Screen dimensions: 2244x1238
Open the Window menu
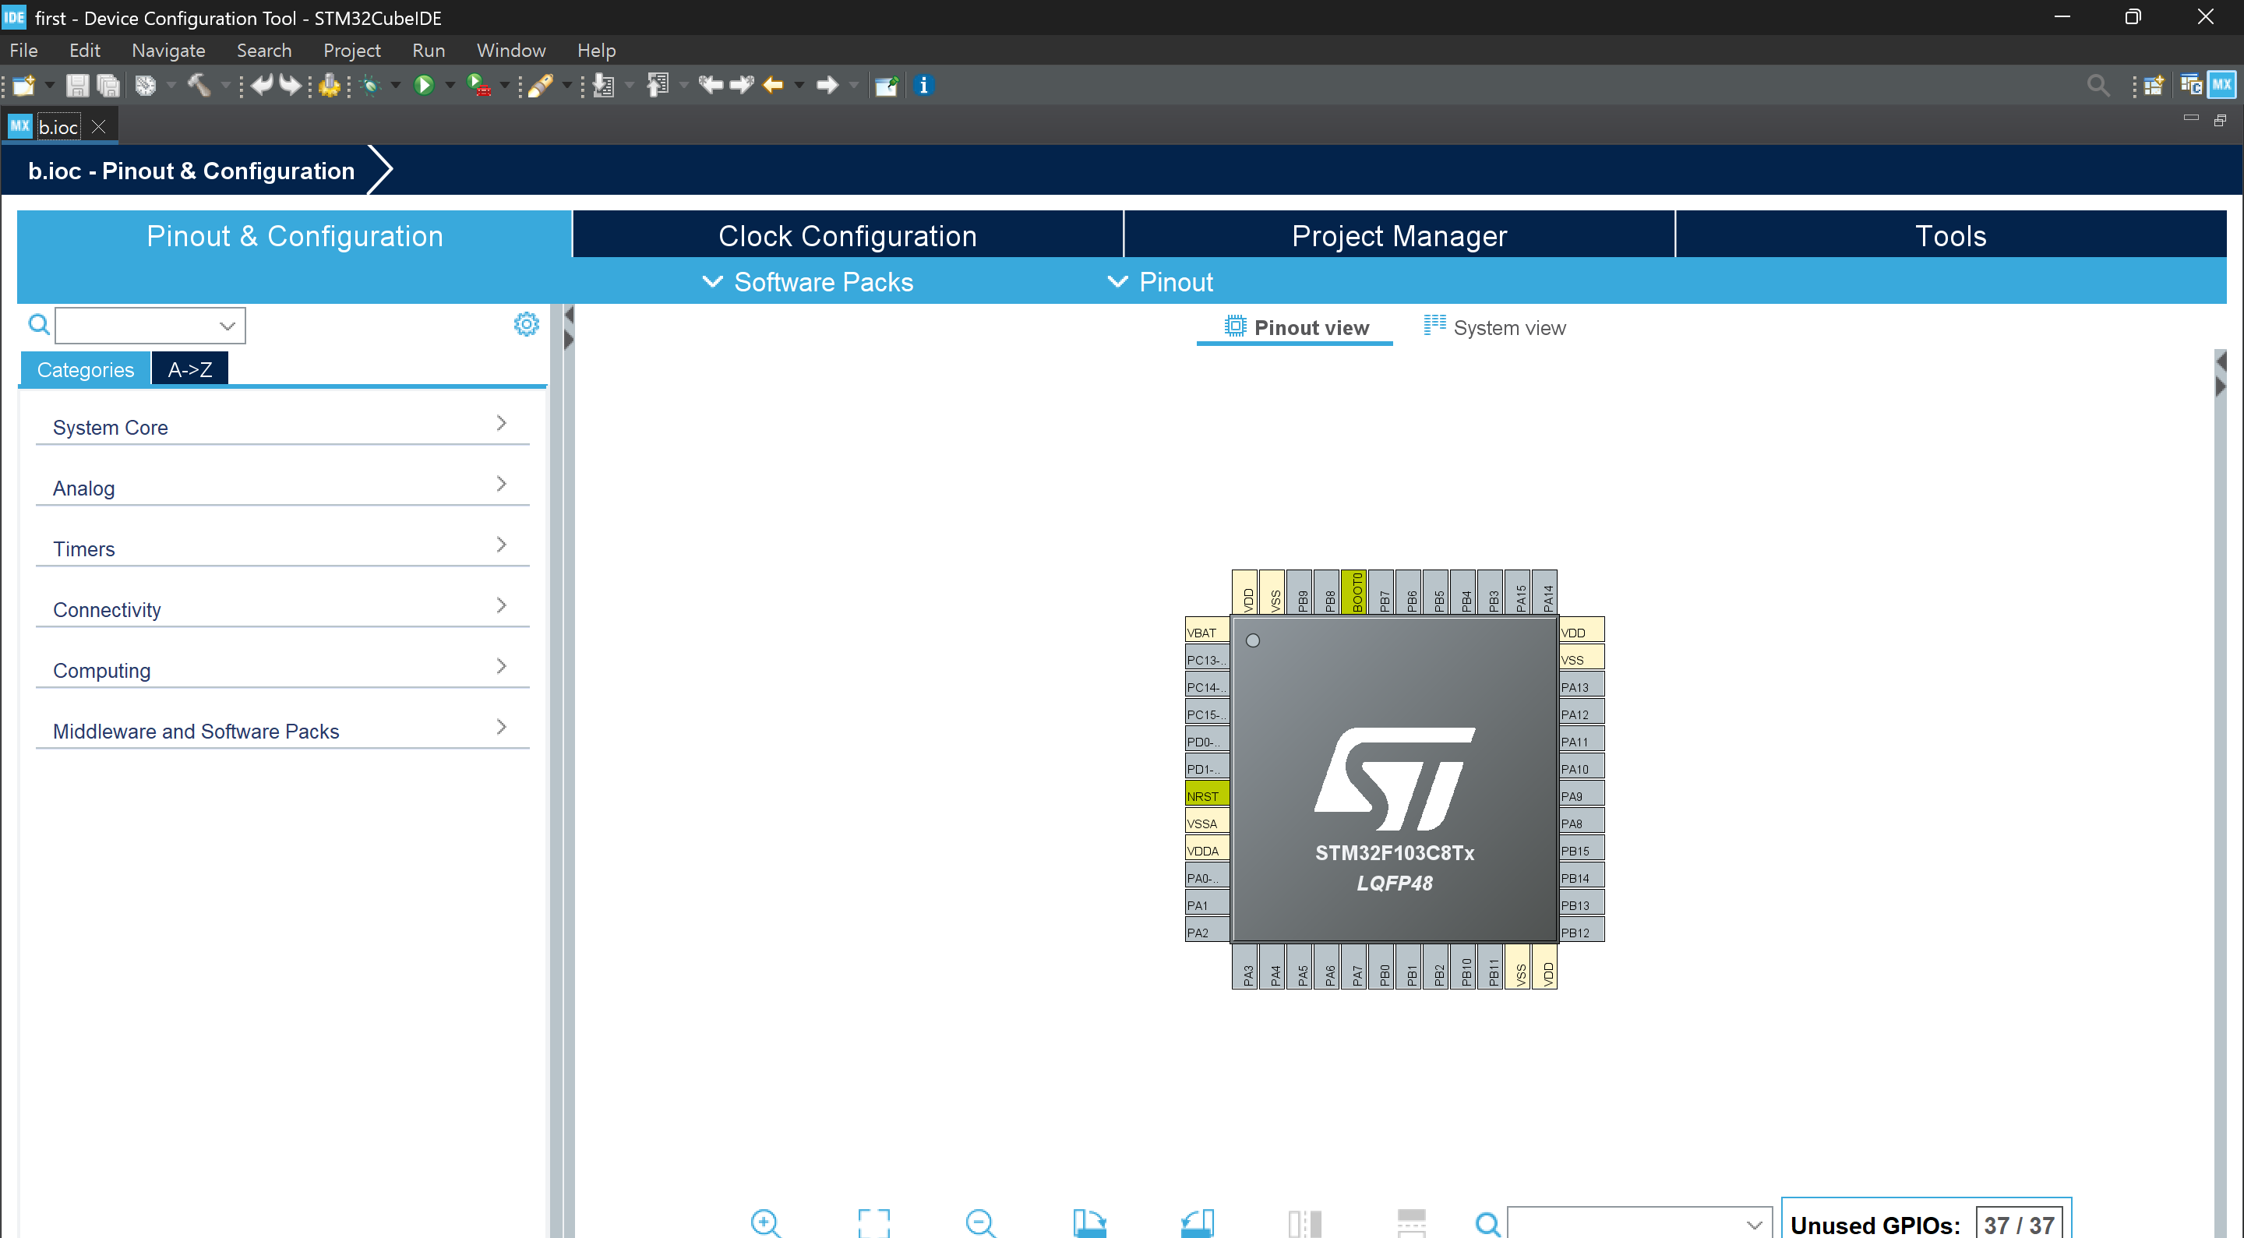click(x=510, y=51)
